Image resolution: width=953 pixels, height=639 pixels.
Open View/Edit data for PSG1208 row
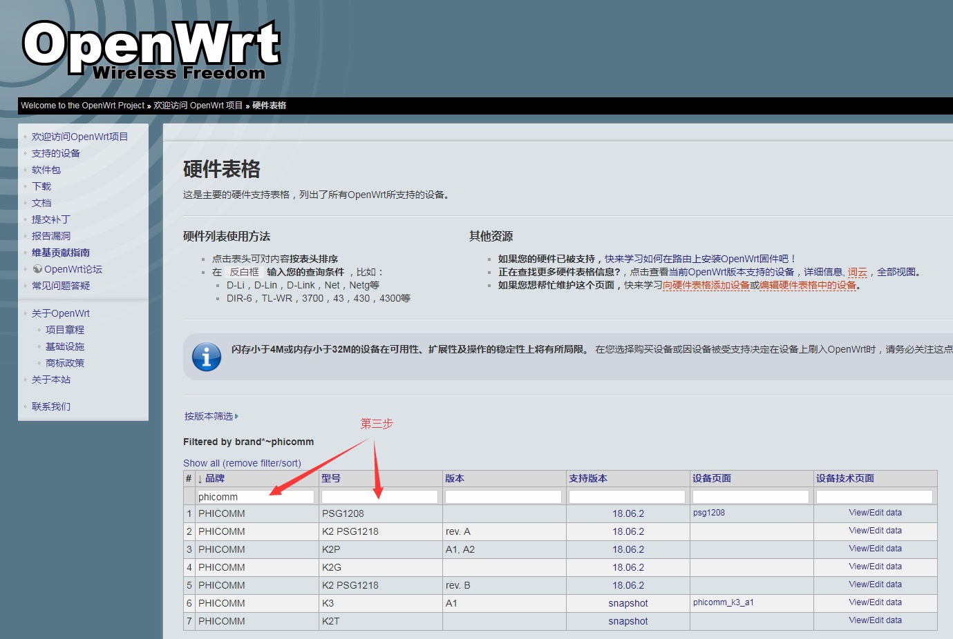tap(876, 513)
